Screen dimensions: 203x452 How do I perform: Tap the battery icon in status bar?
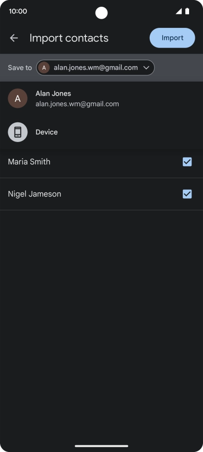(x=187, y=11)
